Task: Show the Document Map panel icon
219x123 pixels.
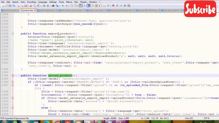Action: 96,6
